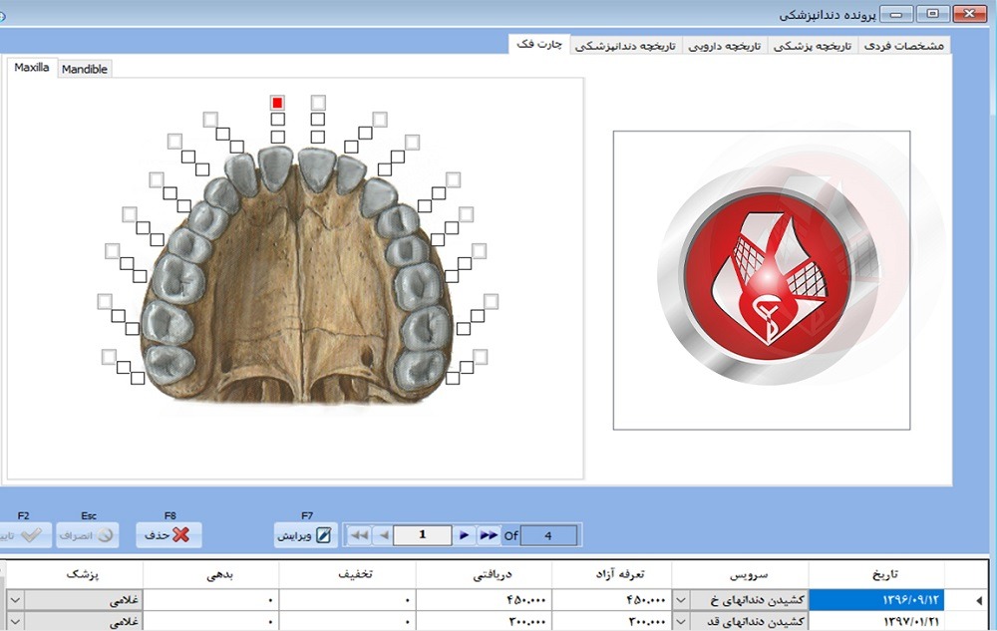Viewport: 997px width, 631px height.
Task: Click the دریافتی column header
Action: [x=484, y=574]
